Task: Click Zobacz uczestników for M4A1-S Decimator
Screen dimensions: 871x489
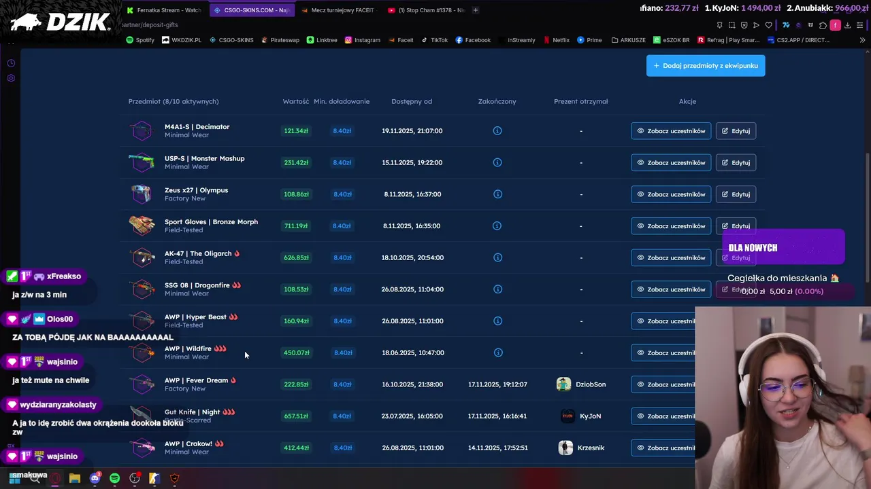Action: pyautogui.click(x=671, y=130)
